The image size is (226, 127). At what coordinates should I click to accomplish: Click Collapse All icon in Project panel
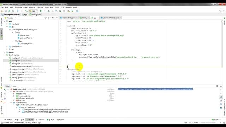(x=49, y=18)
